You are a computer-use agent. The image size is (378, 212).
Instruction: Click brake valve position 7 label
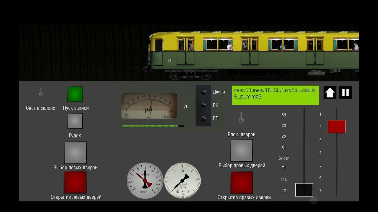pos(320,191)
